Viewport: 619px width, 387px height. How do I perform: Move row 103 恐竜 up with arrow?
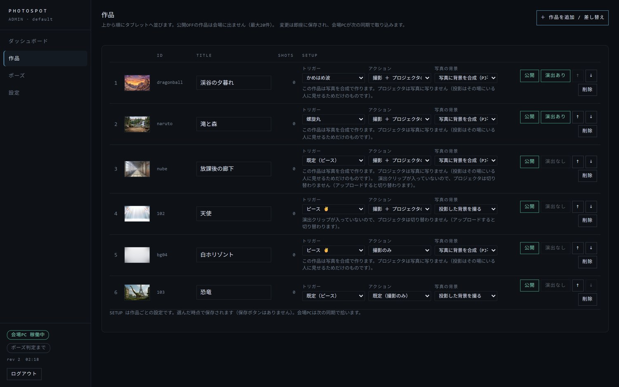(x=577, y=285)
